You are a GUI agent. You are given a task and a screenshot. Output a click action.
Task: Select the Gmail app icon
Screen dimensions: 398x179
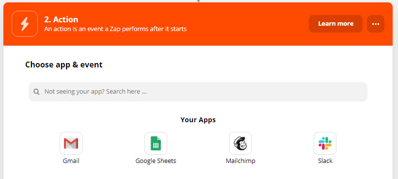tap(71, 143)
